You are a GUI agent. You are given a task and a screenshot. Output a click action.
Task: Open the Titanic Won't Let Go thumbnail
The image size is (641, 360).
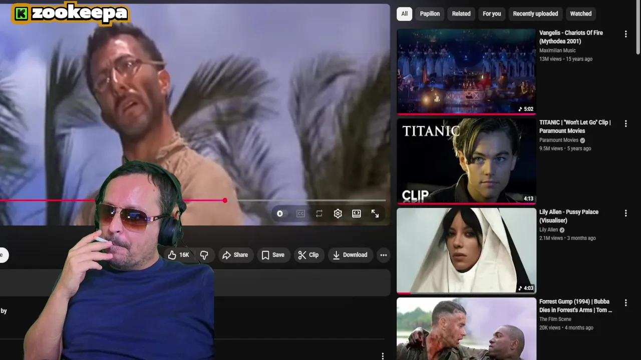coord(466,161)
